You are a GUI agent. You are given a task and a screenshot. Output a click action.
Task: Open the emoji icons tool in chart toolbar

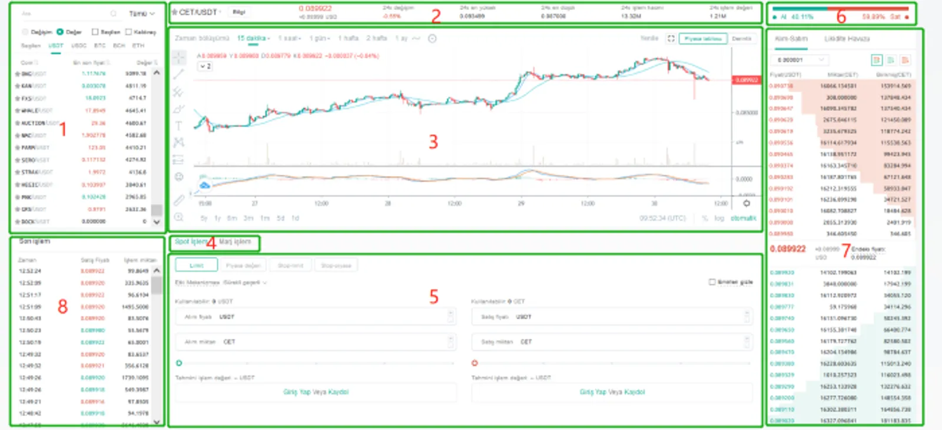[179, 176]
